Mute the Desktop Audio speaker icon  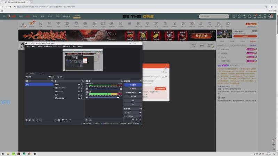[x=87, y=97]
